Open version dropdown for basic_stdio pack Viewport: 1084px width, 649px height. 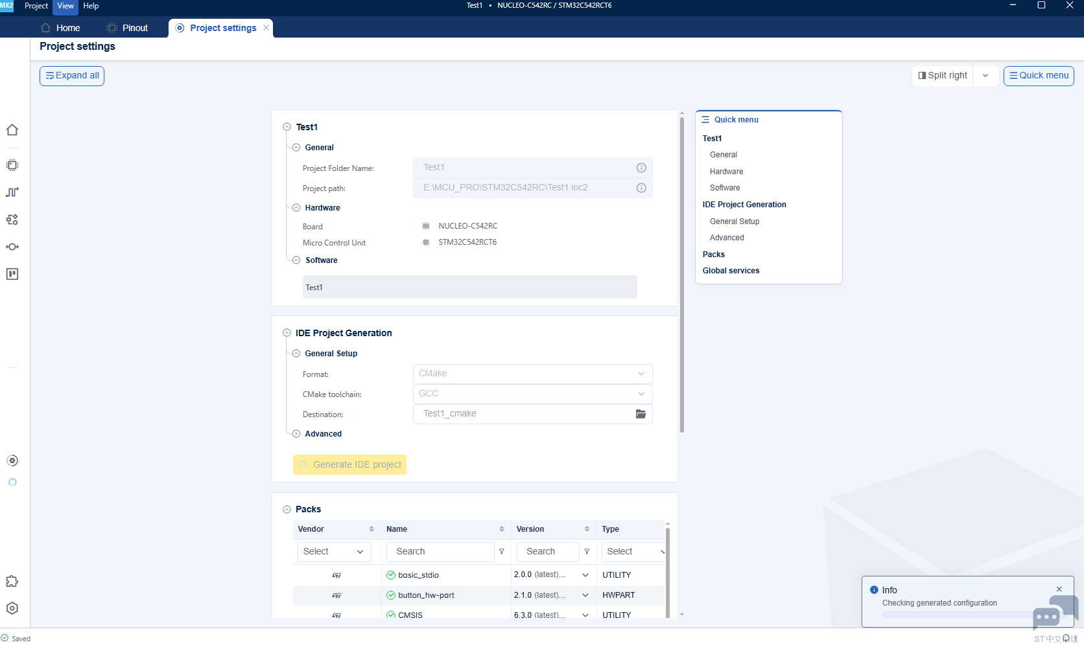point(585,575)
